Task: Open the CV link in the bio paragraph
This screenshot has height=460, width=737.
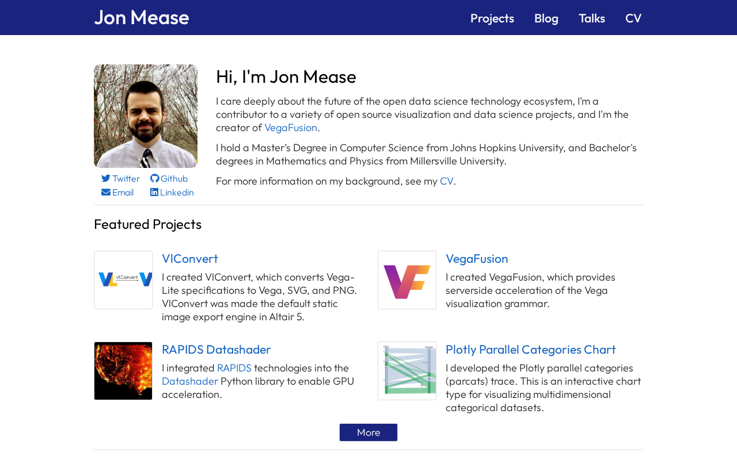Action: pyautogui.click(x=446, y=181)
